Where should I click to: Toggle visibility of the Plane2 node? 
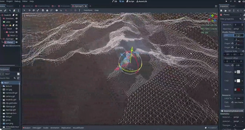[17, 42]
